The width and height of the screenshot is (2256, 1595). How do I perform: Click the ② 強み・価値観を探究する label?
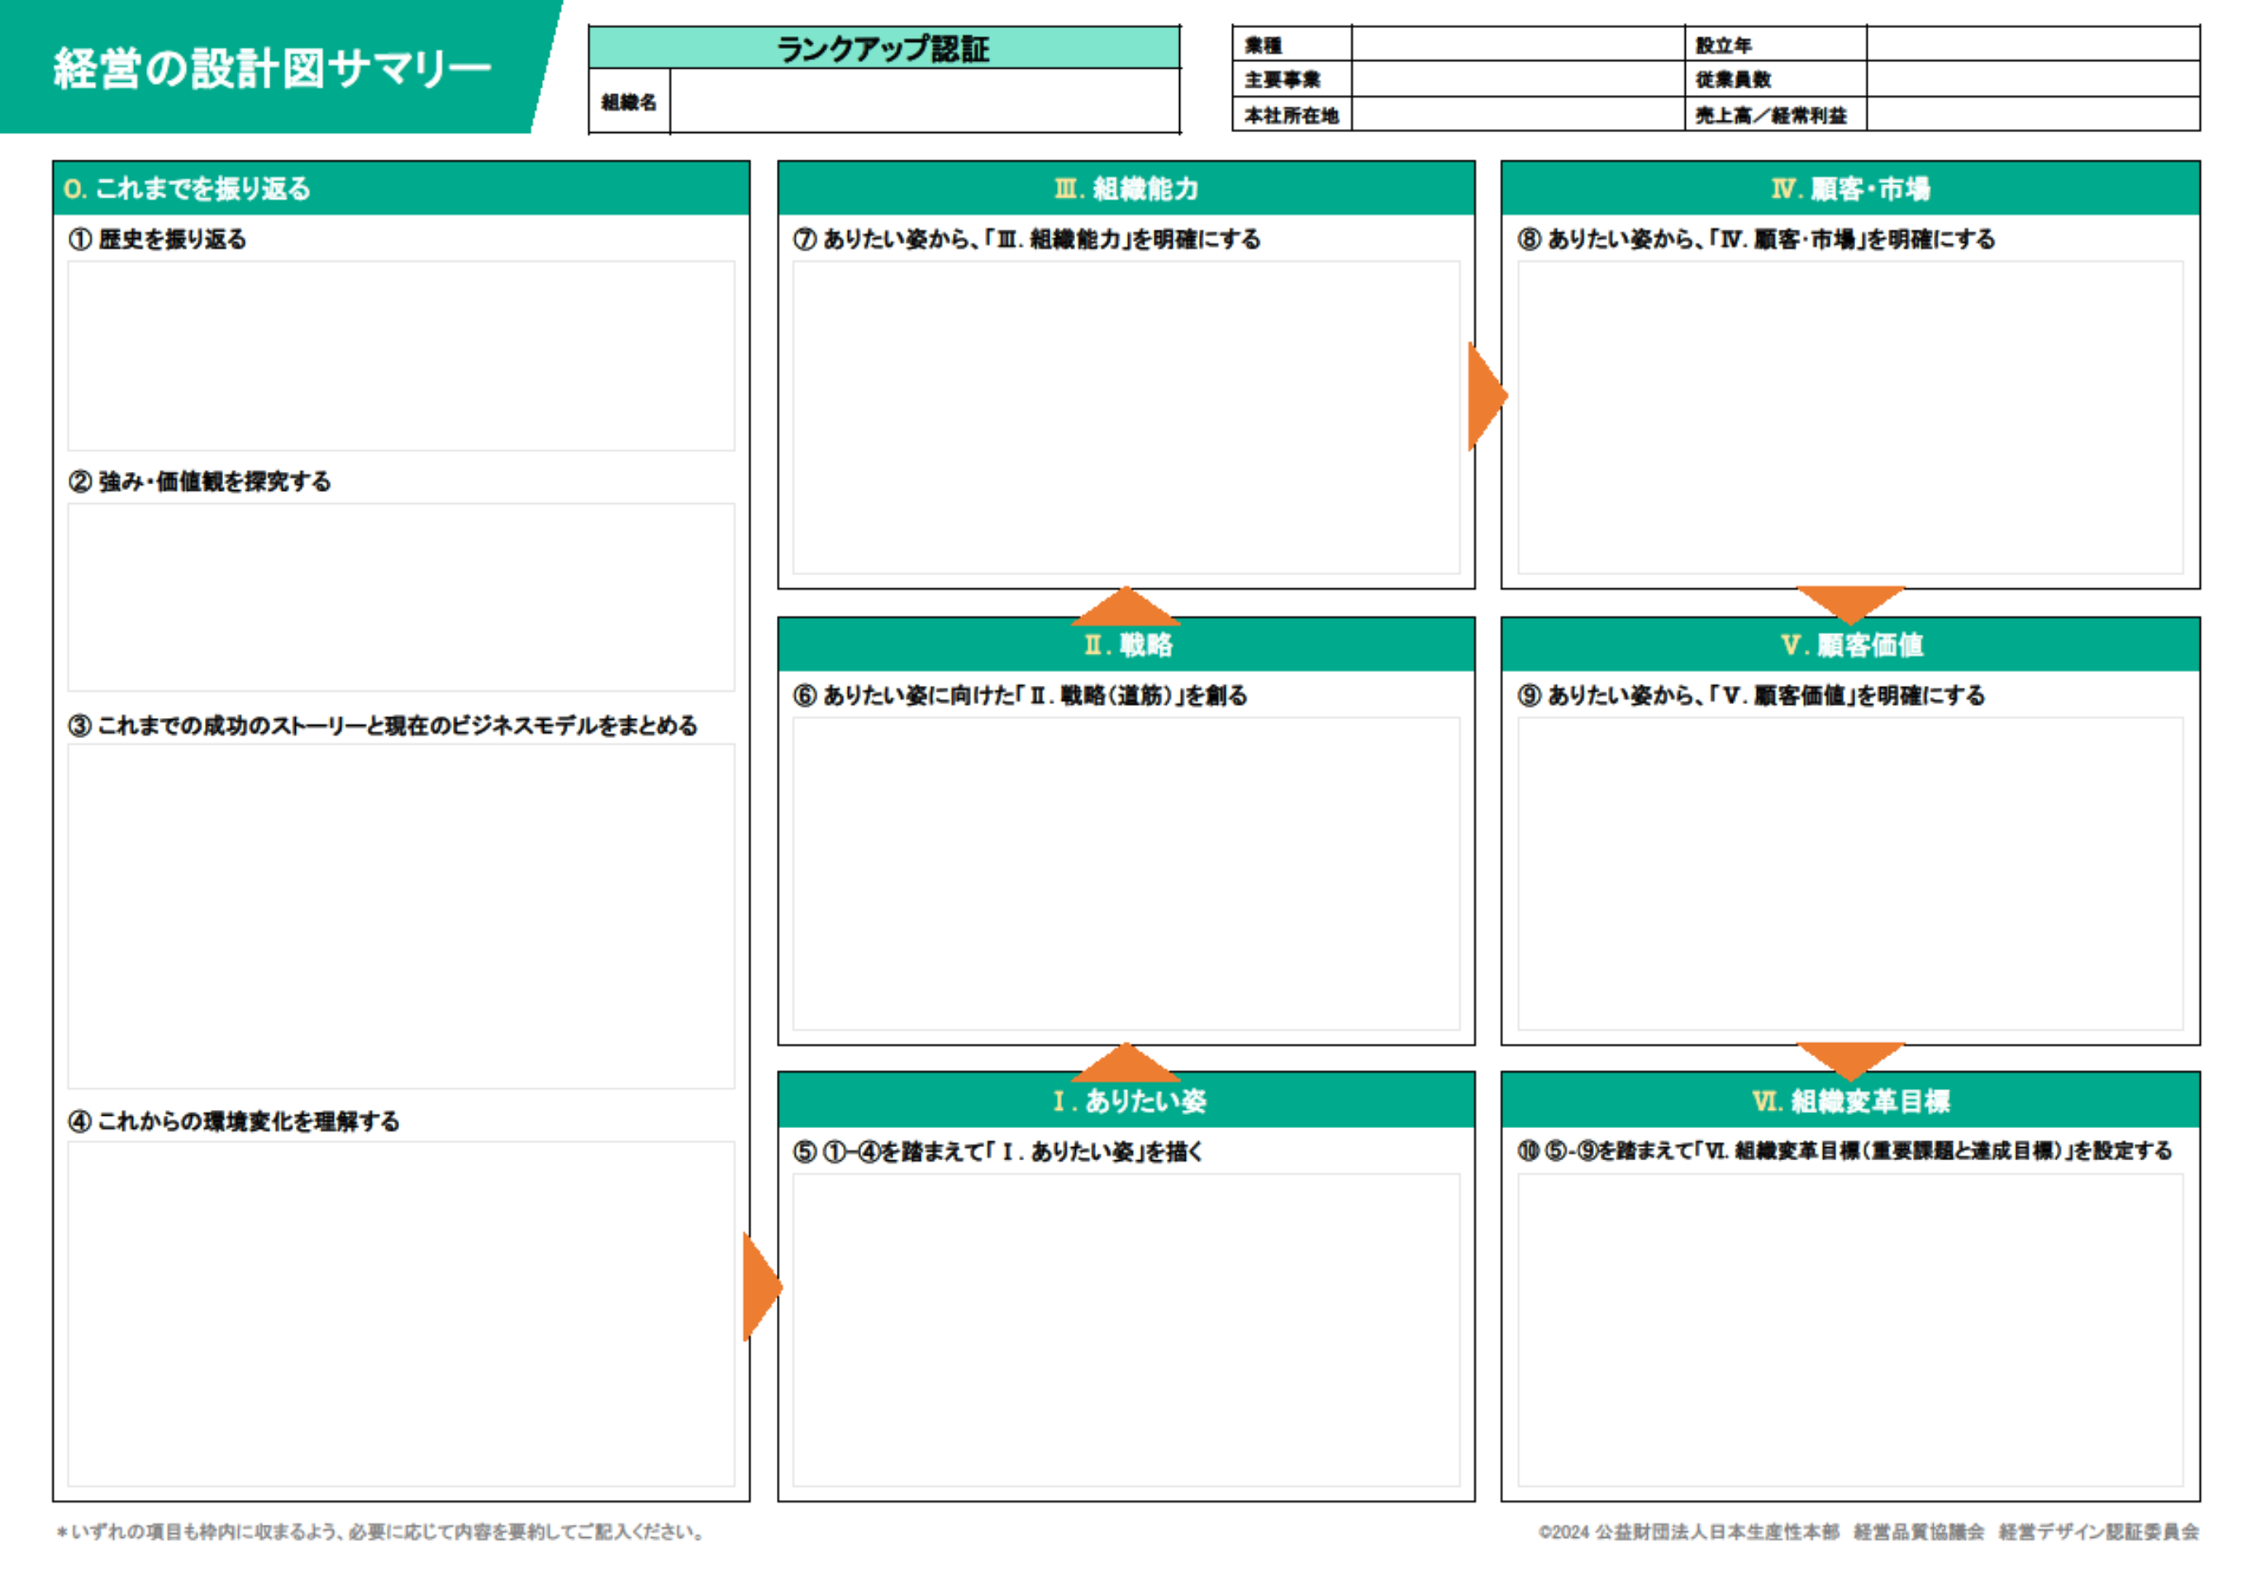(199, 482)
